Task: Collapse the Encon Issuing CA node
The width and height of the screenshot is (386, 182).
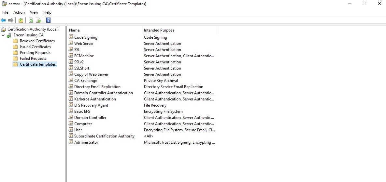Action: [3, 35]
